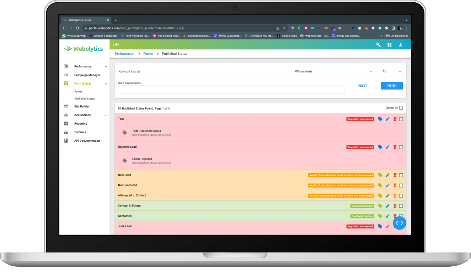
Task: Open the Webosaurus dropdown
Action: pos(333,71)
